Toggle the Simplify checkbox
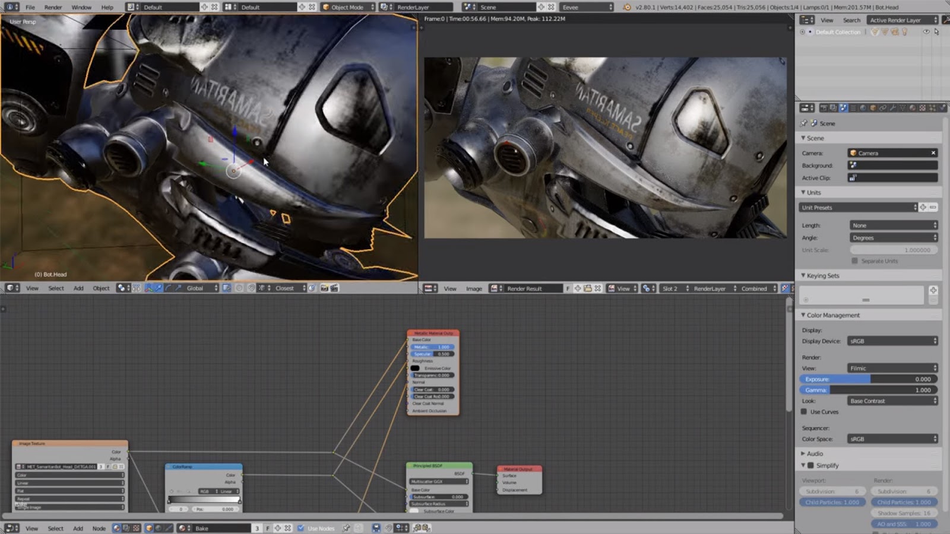950x534 pixels. (810, 466)
